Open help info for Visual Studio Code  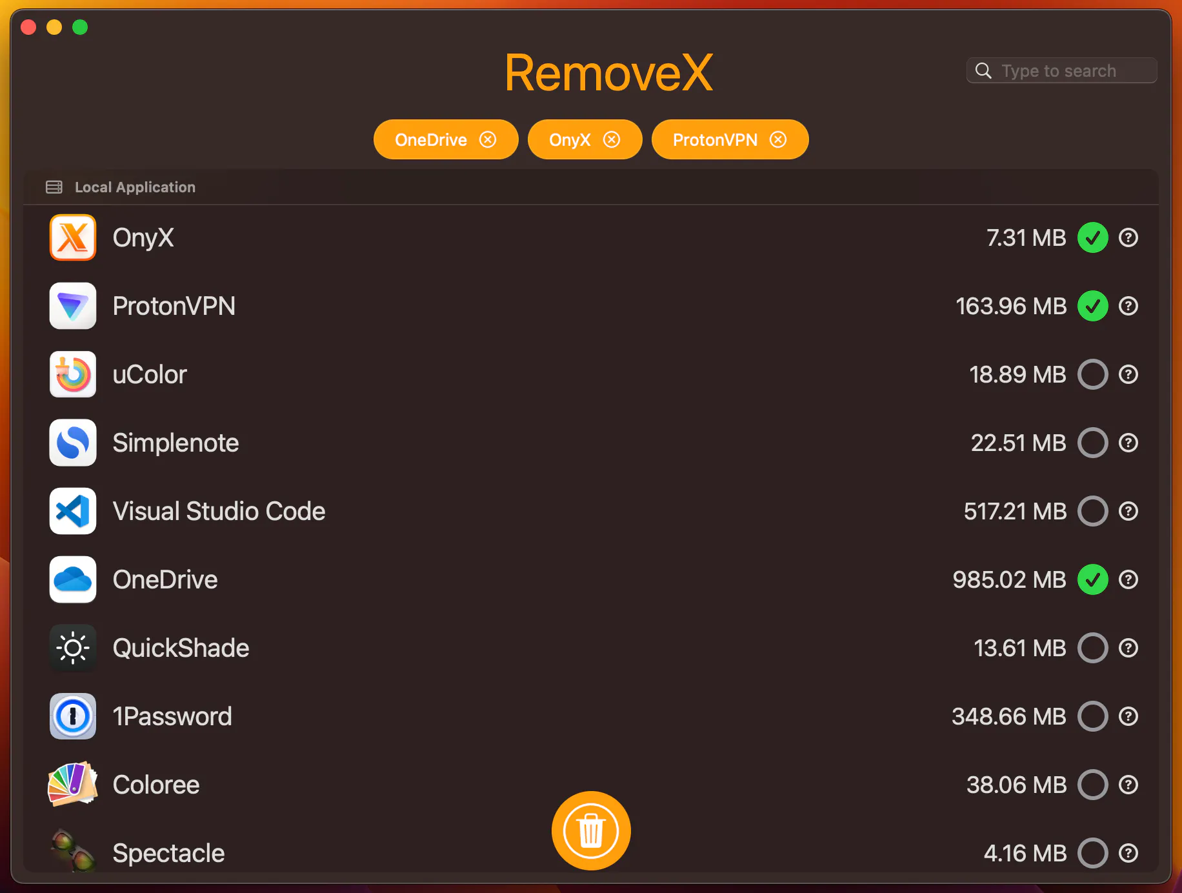[1128, 511]
